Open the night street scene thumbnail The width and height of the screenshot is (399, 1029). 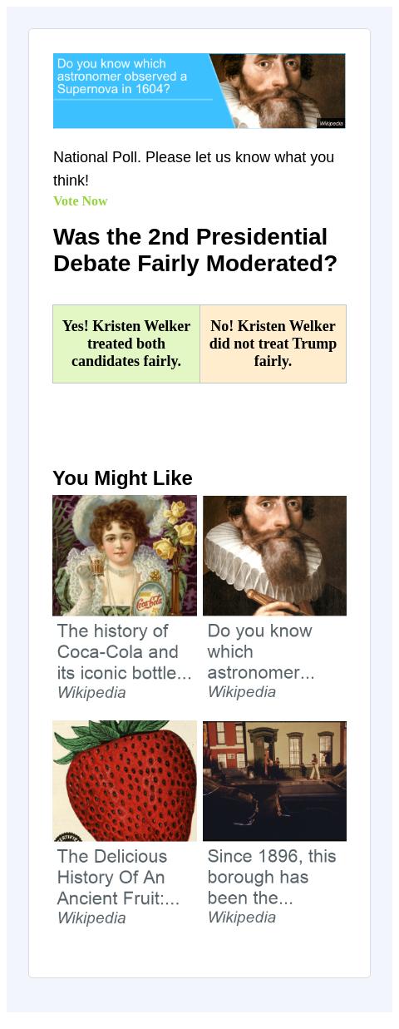274,781
